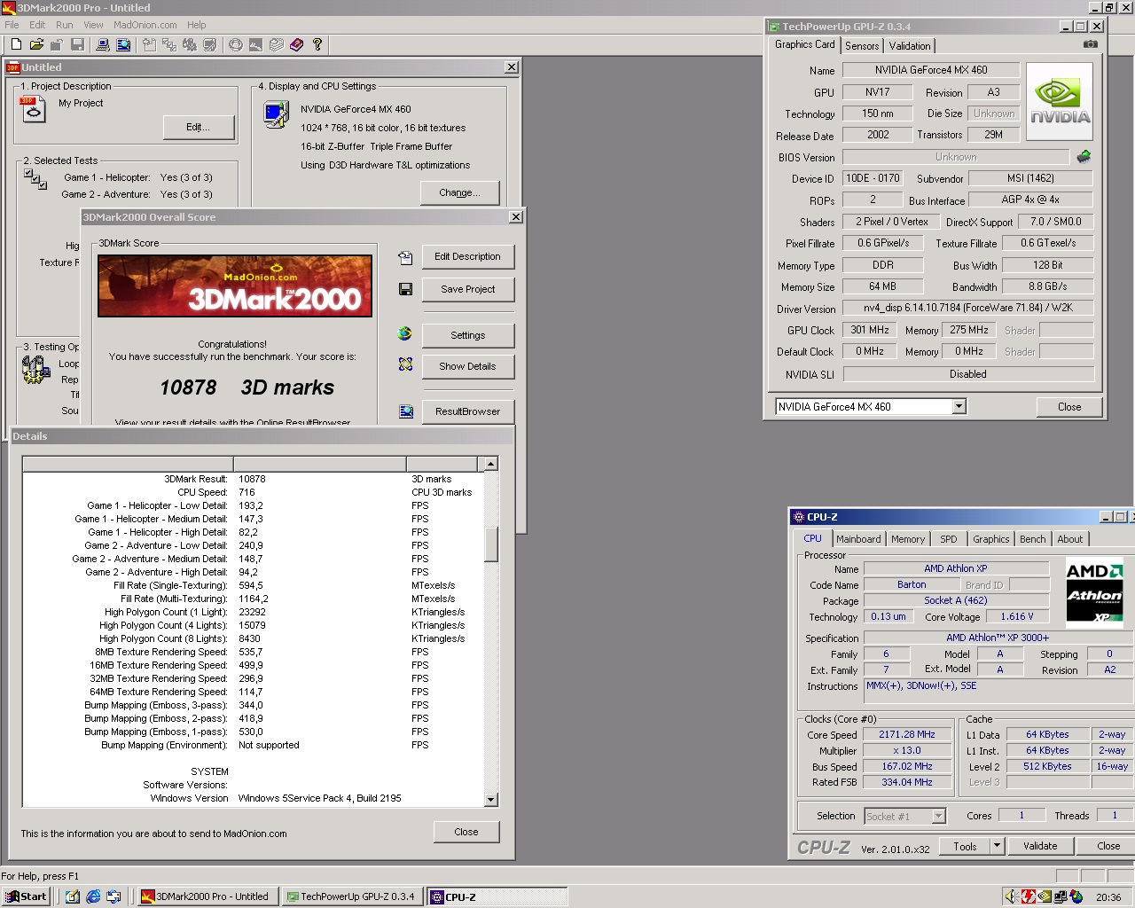Click the BIOS save icon in GPU-Z
Screen dimensions: 1135x908
click(x=1084, y=156)
